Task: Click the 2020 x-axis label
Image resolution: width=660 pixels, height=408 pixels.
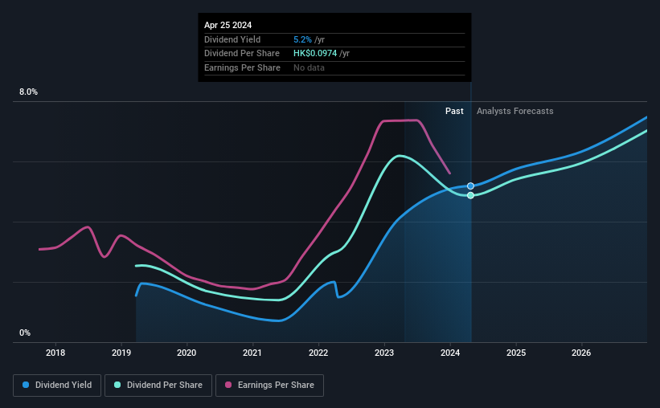Action: pyautogui.click(x=187, y=353)
